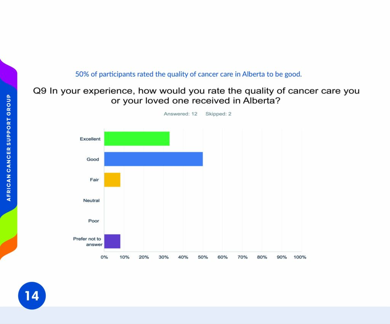This screenshot has width=390, height=324.
Task: Click the page number 14 circle
Action: click(x=32, y=296)
